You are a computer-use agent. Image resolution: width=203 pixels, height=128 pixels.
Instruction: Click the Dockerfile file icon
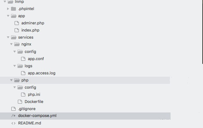(x=20, y=102)
